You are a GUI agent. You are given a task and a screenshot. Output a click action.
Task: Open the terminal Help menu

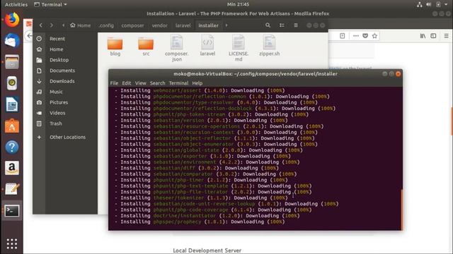[x=197, y=83]
